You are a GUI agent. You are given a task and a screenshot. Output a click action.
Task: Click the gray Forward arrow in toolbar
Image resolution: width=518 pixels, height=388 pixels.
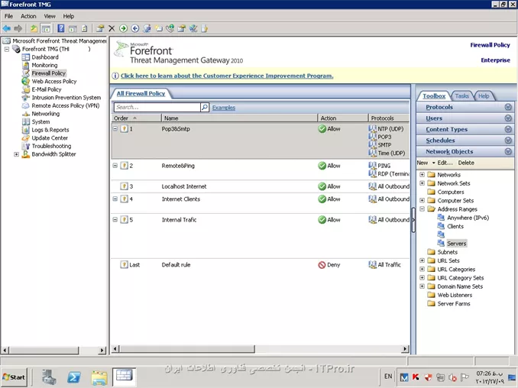point(18,28)
